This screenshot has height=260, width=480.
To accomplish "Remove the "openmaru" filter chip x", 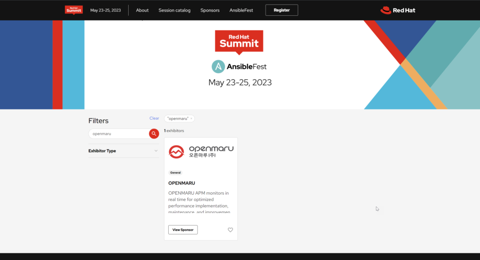I will pyautogui.click(x=192, y=118).
